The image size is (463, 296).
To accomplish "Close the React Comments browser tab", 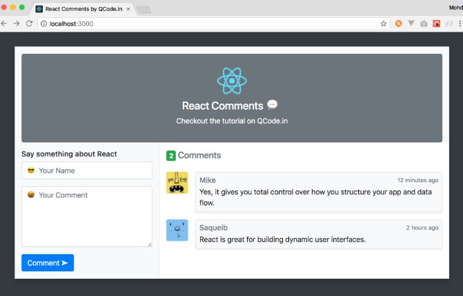I will pos(128,9).
